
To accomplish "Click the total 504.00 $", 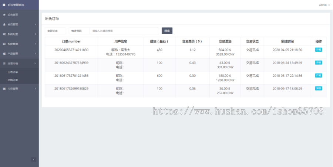I will click(x=225, y=50).
